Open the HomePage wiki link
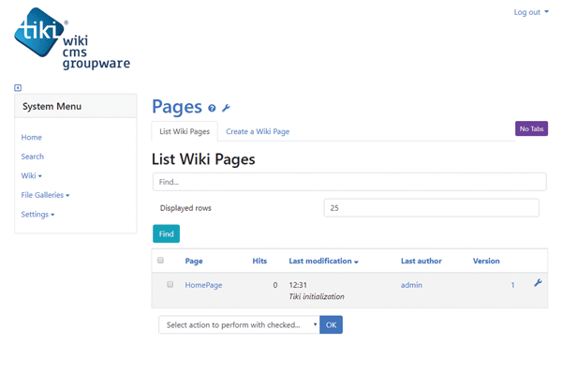 point(203,284)
